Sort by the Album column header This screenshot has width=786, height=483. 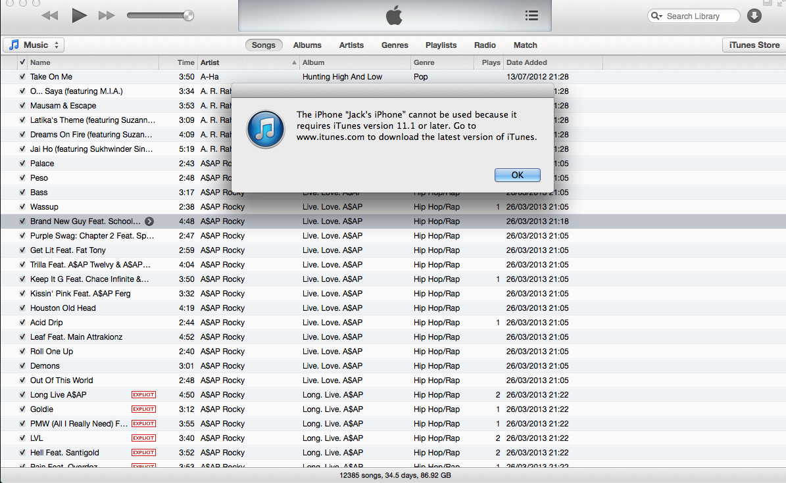point(355,62)
